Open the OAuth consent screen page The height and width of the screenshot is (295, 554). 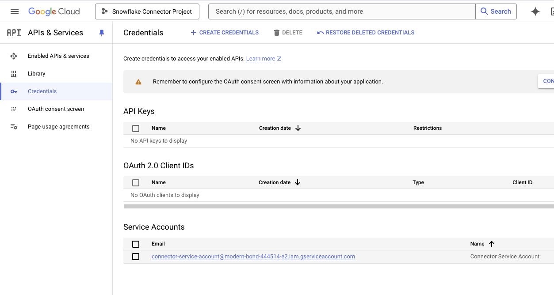(56, 109)
